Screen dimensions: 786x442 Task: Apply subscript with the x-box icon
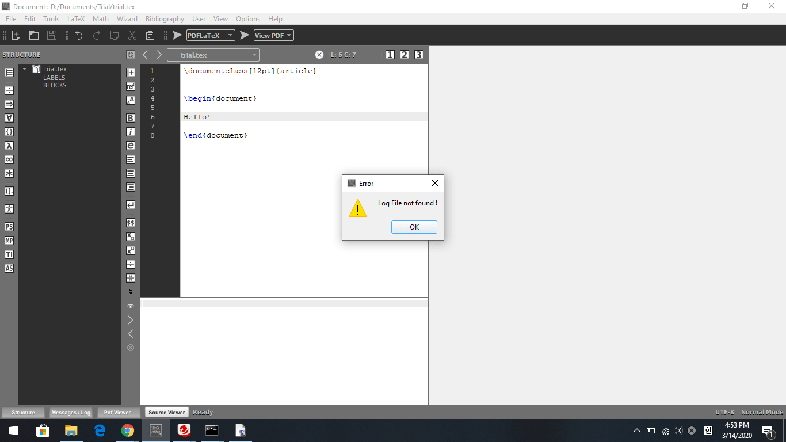tap(130, 236)
